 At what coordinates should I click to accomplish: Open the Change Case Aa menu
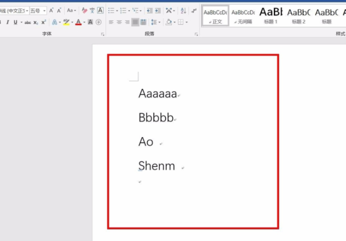click(x=72, y=10)
